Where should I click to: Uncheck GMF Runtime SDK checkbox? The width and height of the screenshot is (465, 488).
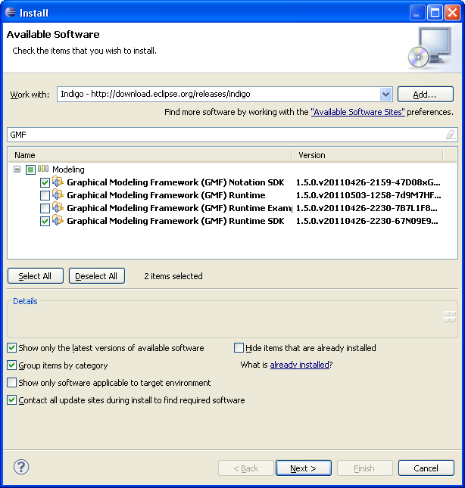coord(45,221)
